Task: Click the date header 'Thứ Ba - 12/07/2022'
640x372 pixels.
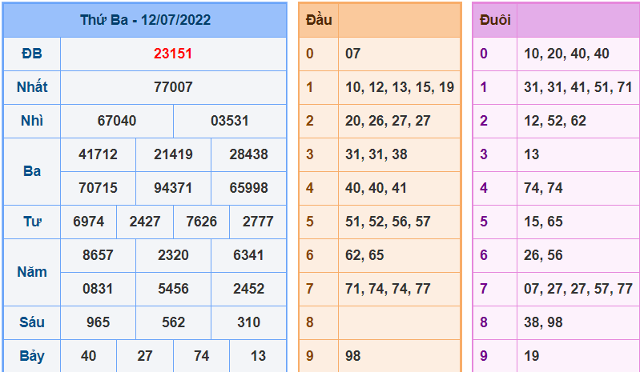Action: pos(145,20)
